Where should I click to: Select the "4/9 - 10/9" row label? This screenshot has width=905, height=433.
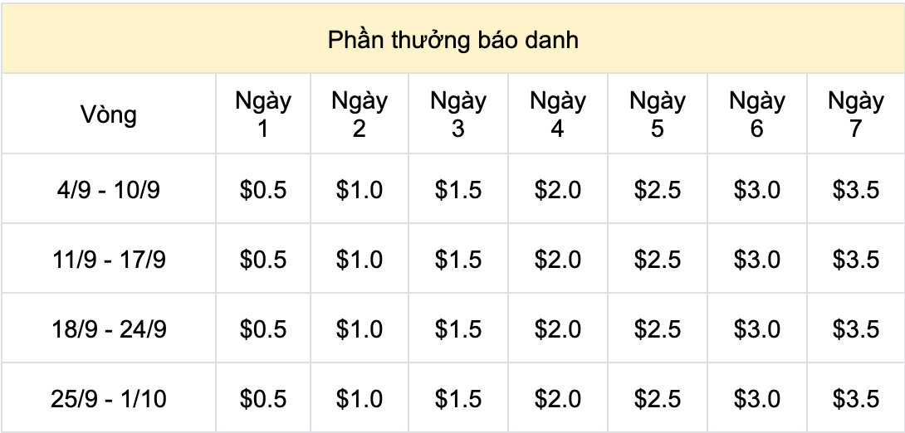[109, 190]
